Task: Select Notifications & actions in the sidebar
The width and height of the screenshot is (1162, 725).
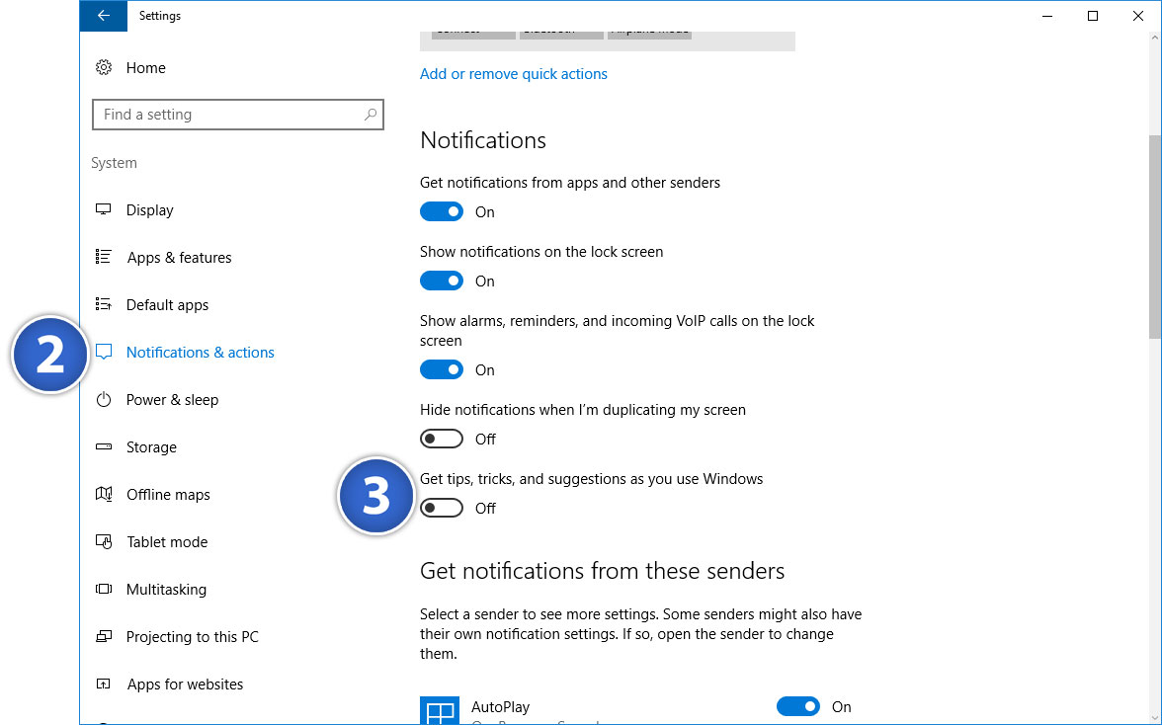Action: 201,352
